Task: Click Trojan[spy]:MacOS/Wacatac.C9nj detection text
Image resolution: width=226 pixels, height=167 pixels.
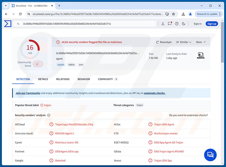Action: click(74, 124)
